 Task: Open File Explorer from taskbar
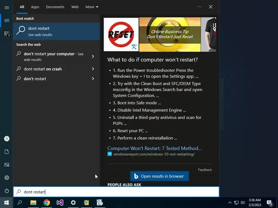pos(33,203)
